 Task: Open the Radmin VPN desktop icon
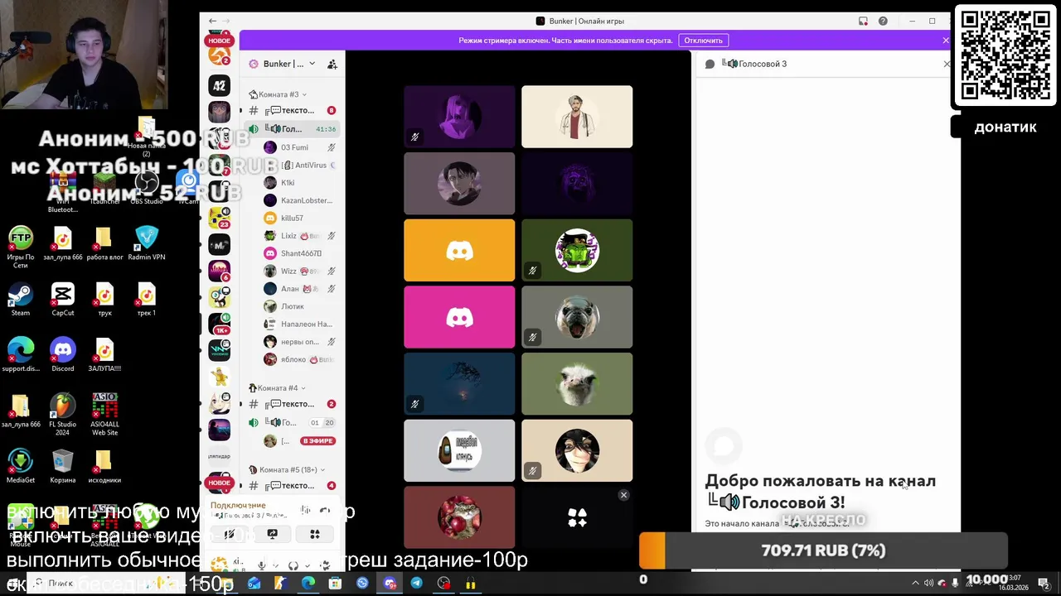click(x=147, y=243)
